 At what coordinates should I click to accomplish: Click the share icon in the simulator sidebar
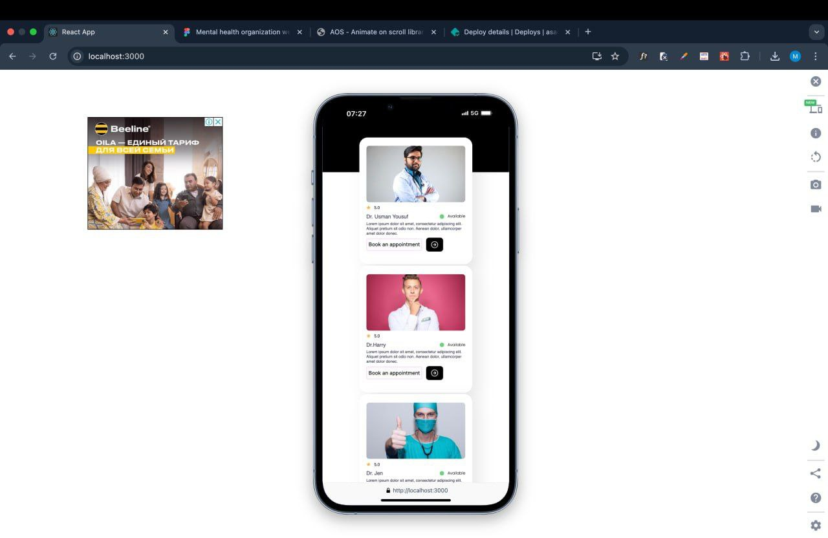pyautogui.click(x=816, y=473)
